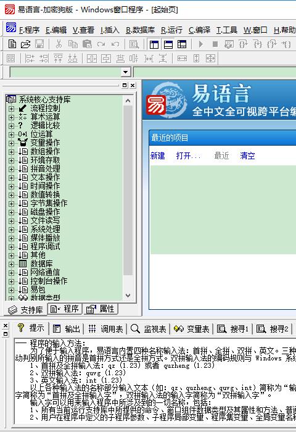Open the W.窗口 menu
The image size is (296, 432).
click(255, 30)
